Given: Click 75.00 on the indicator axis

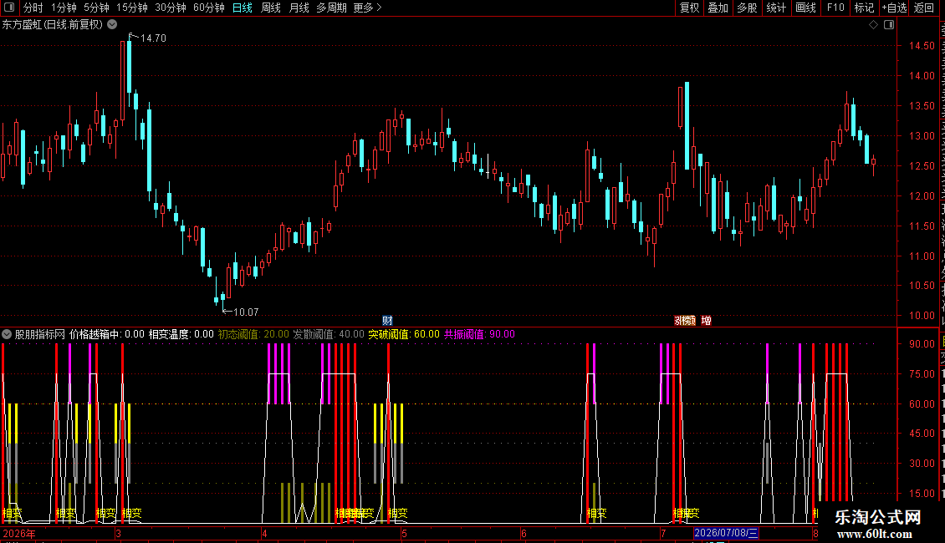Looking at the screenshot, I should click(922, 374).
